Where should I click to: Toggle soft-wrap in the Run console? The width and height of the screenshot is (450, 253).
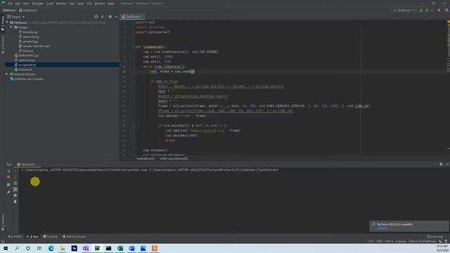click(15, 183)
